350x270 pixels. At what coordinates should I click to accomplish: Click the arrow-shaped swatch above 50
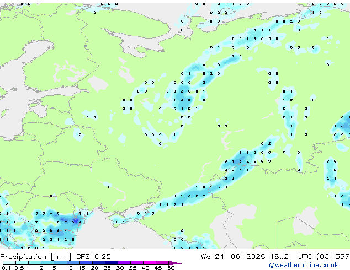coord(175,263)
